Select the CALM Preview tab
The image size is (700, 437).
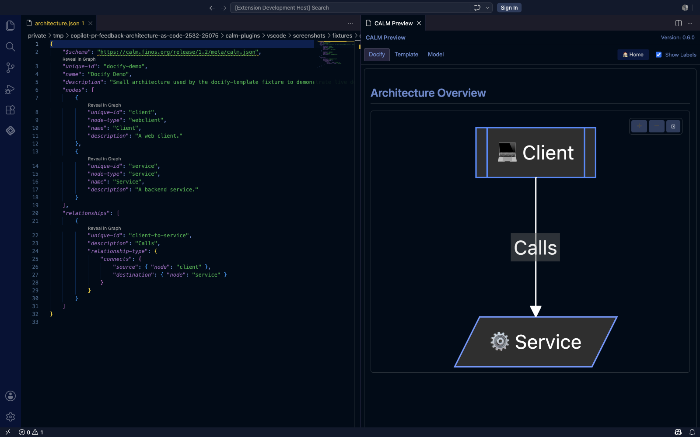pos(393,23)
